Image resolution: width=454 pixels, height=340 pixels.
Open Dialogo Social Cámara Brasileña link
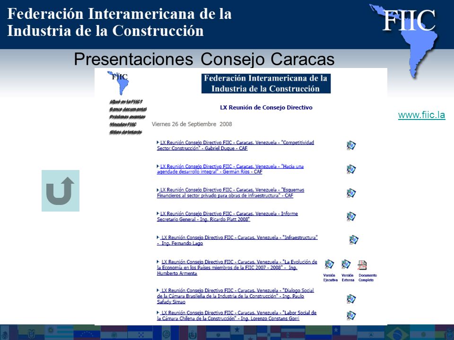[236, 296]
